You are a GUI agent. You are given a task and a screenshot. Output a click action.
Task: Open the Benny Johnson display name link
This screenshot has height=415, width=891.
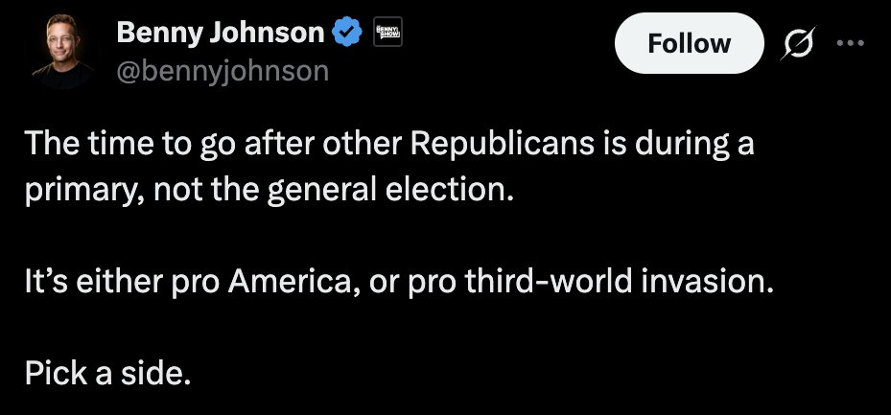coord(221,33)
